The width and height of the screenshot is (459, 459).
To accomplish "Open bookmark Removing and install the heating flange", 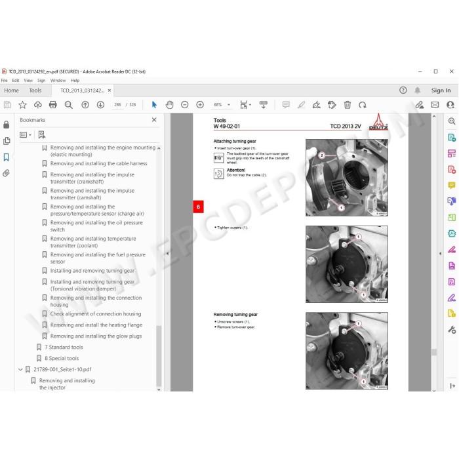I will point(96,325).
